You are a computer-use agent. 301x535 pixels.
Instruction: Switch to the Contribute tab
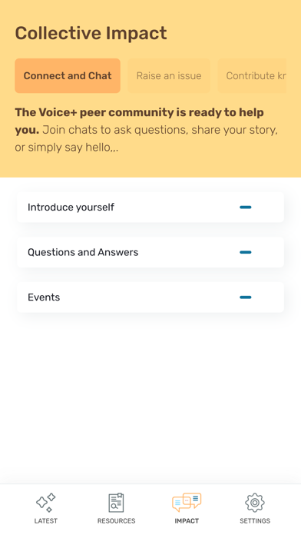252,76
